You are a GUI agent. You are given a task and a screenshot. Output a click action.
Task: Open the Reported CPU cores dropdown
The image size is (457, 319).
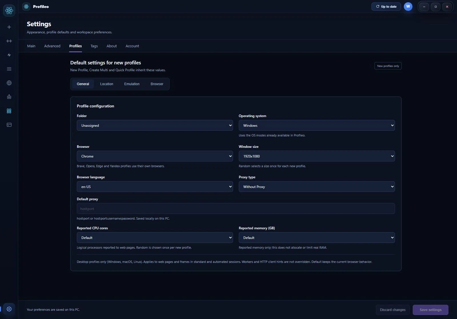pos(155,238)
